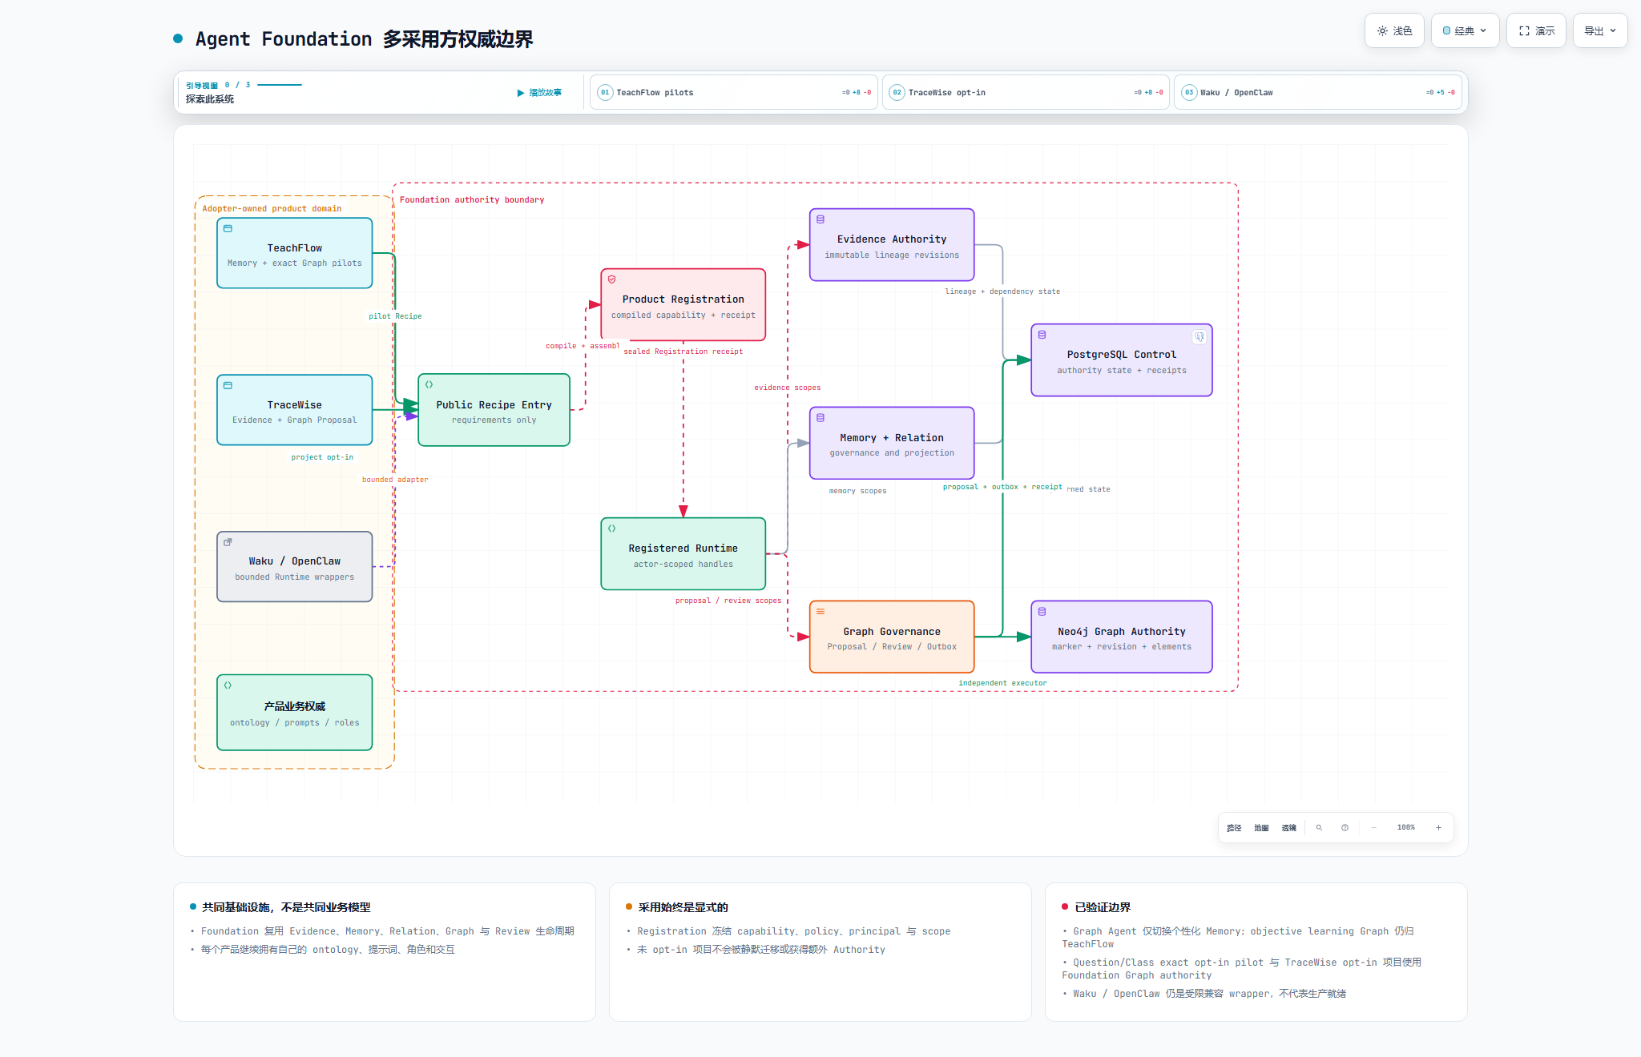Click the database icon on Neo4j Graph Authority
Screen dimensions: 1641x1057
(x=1042, y=611)
